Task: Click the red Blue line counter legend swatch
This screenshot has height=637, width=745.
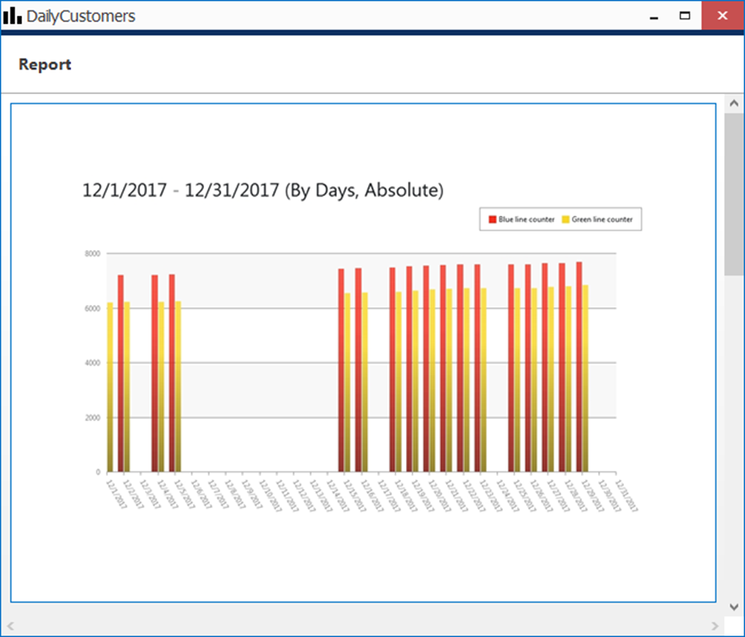Action: click(x=492, y=220)
